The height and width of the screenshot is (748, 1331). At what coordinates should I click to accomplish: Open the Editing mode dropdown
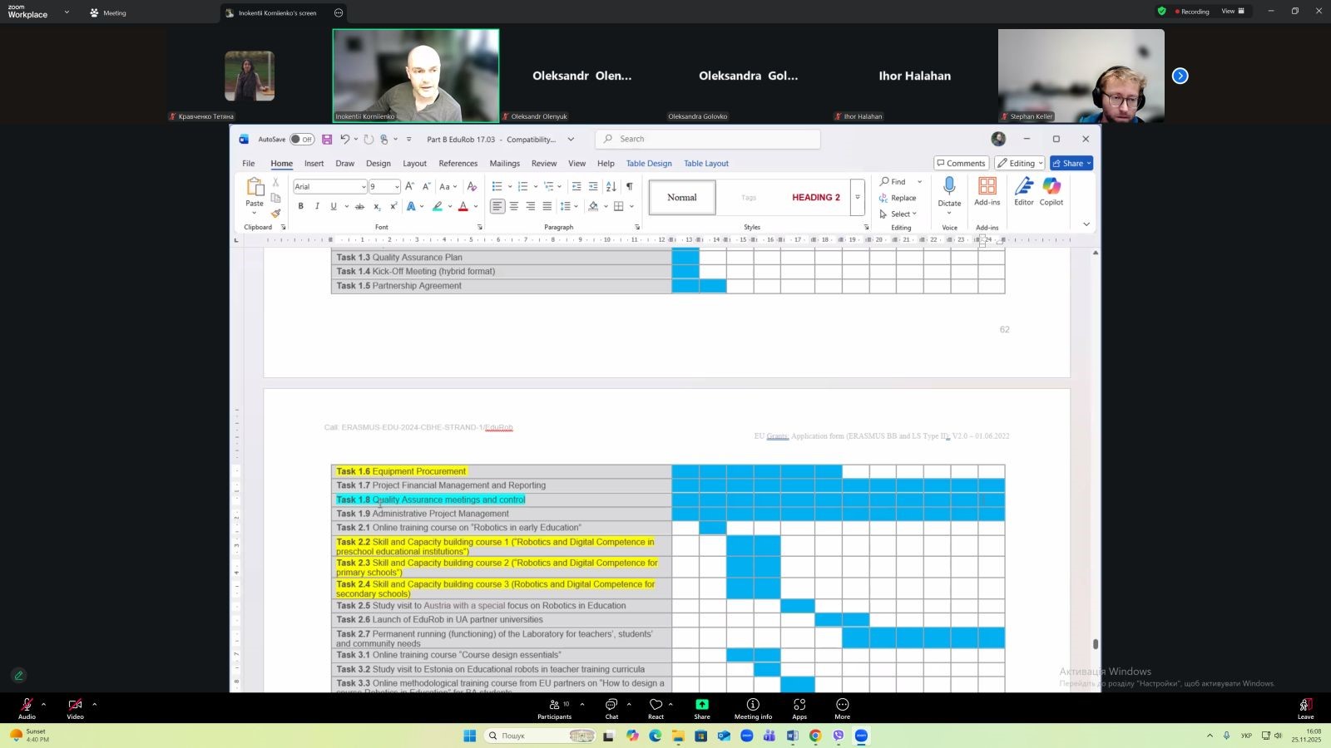point(1019,164)
